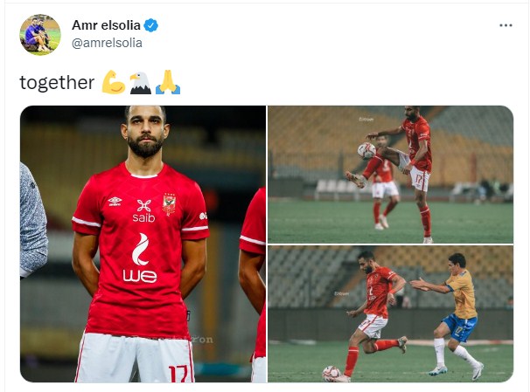Open the large portrait photo of the player
The height and width of the screenshot is (392, 530).
click(143, 244)
